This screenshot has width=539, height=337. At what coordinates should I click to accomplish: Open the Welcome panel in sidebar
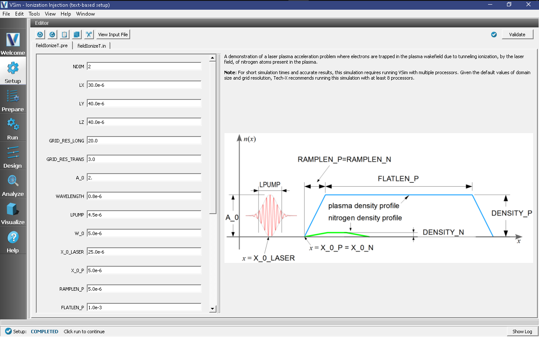[x=13, y=43]
